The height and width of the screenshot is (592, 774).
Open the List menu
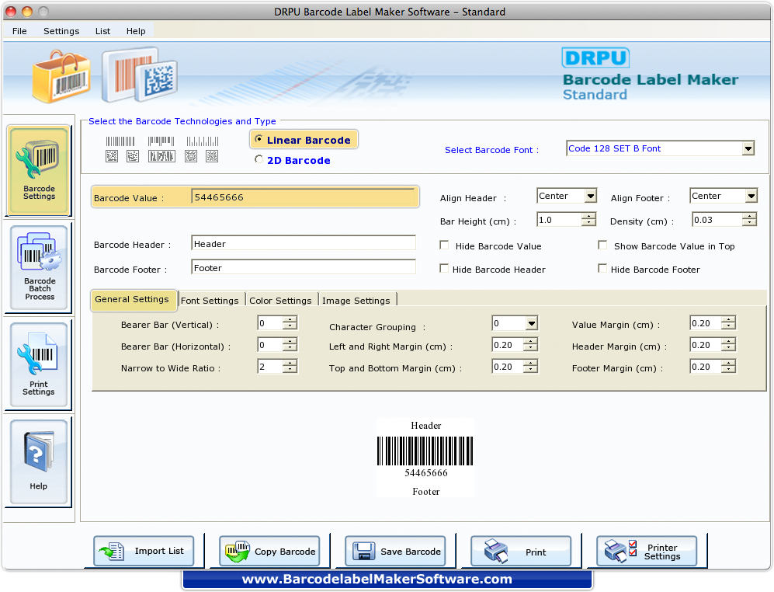coord(102,31)
